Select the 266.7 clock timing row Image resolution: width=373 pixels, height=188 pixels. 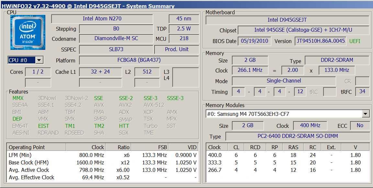pos(288,170)
